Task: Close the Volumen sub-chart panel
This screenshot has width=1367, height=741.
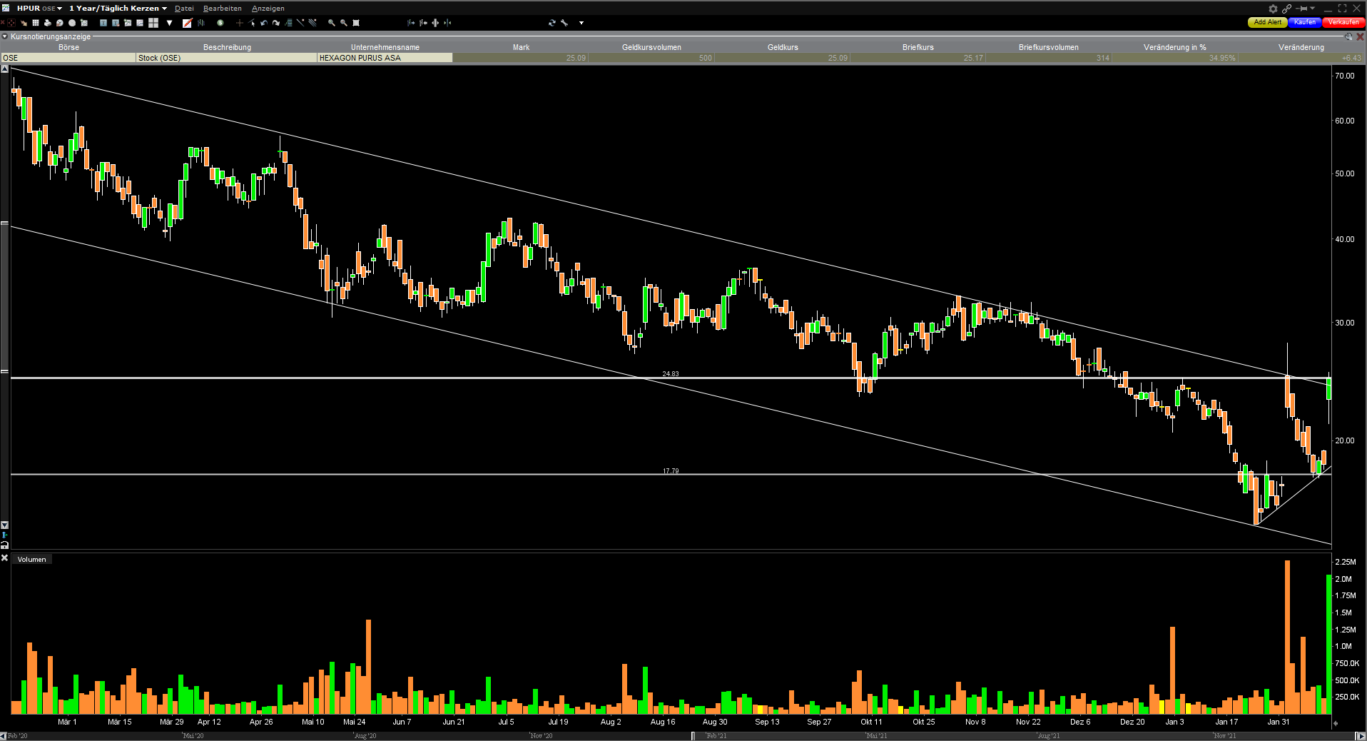Action: click(4, 558)
